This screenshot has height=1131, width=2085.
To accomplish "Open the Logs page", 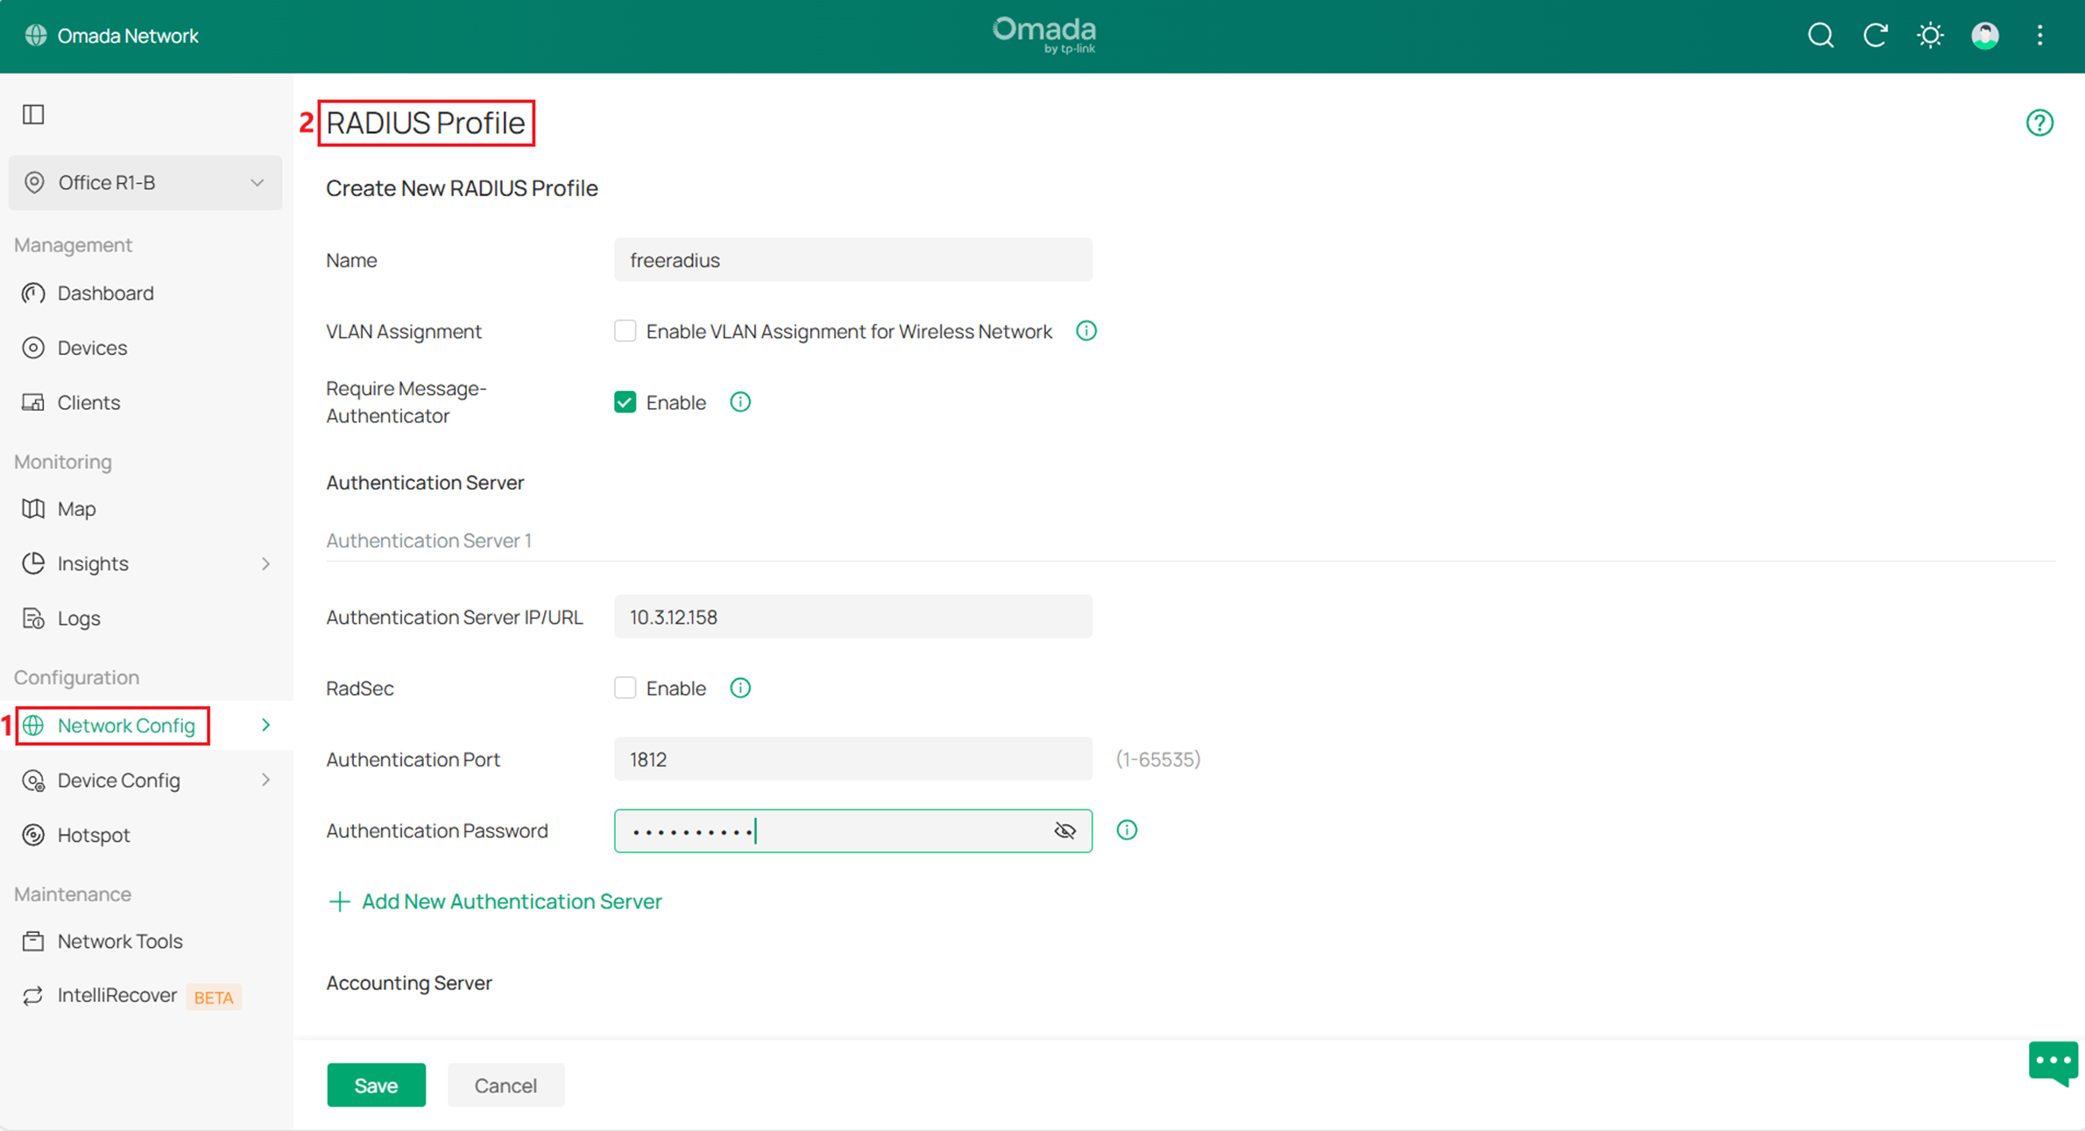I will (x=78, y=618).
